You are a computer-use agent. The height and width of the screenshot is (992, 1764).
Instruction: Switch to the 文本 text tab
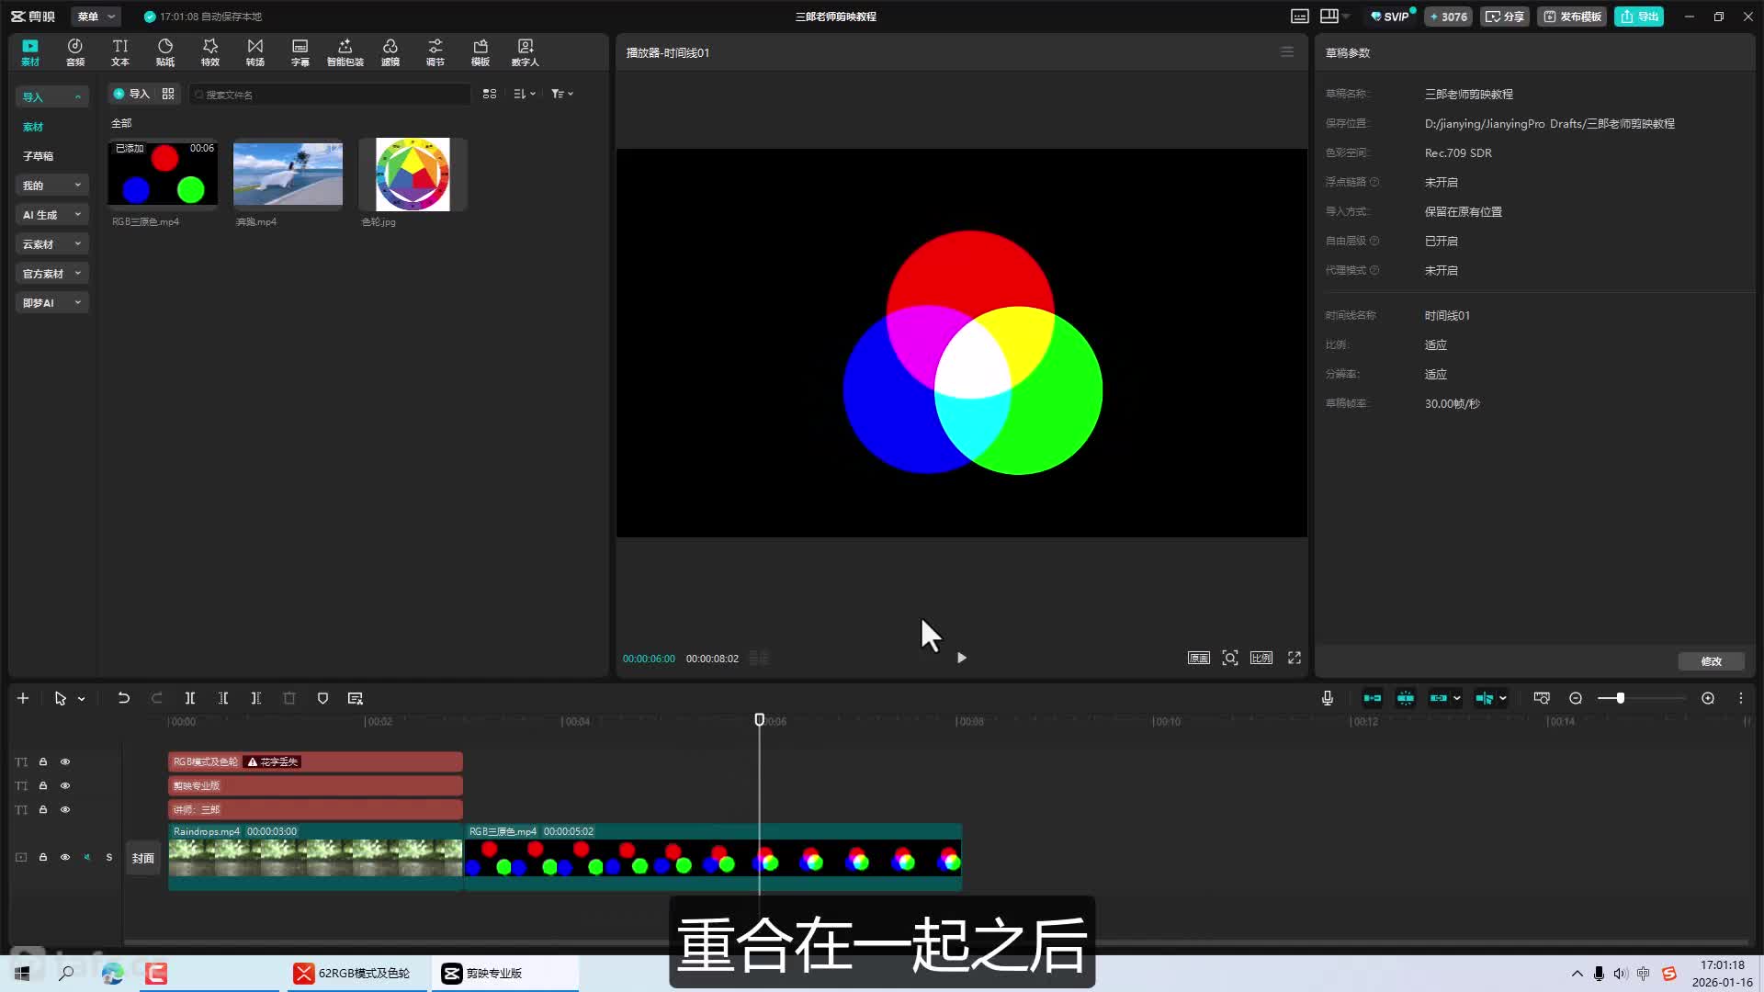[x=120, y=52]
